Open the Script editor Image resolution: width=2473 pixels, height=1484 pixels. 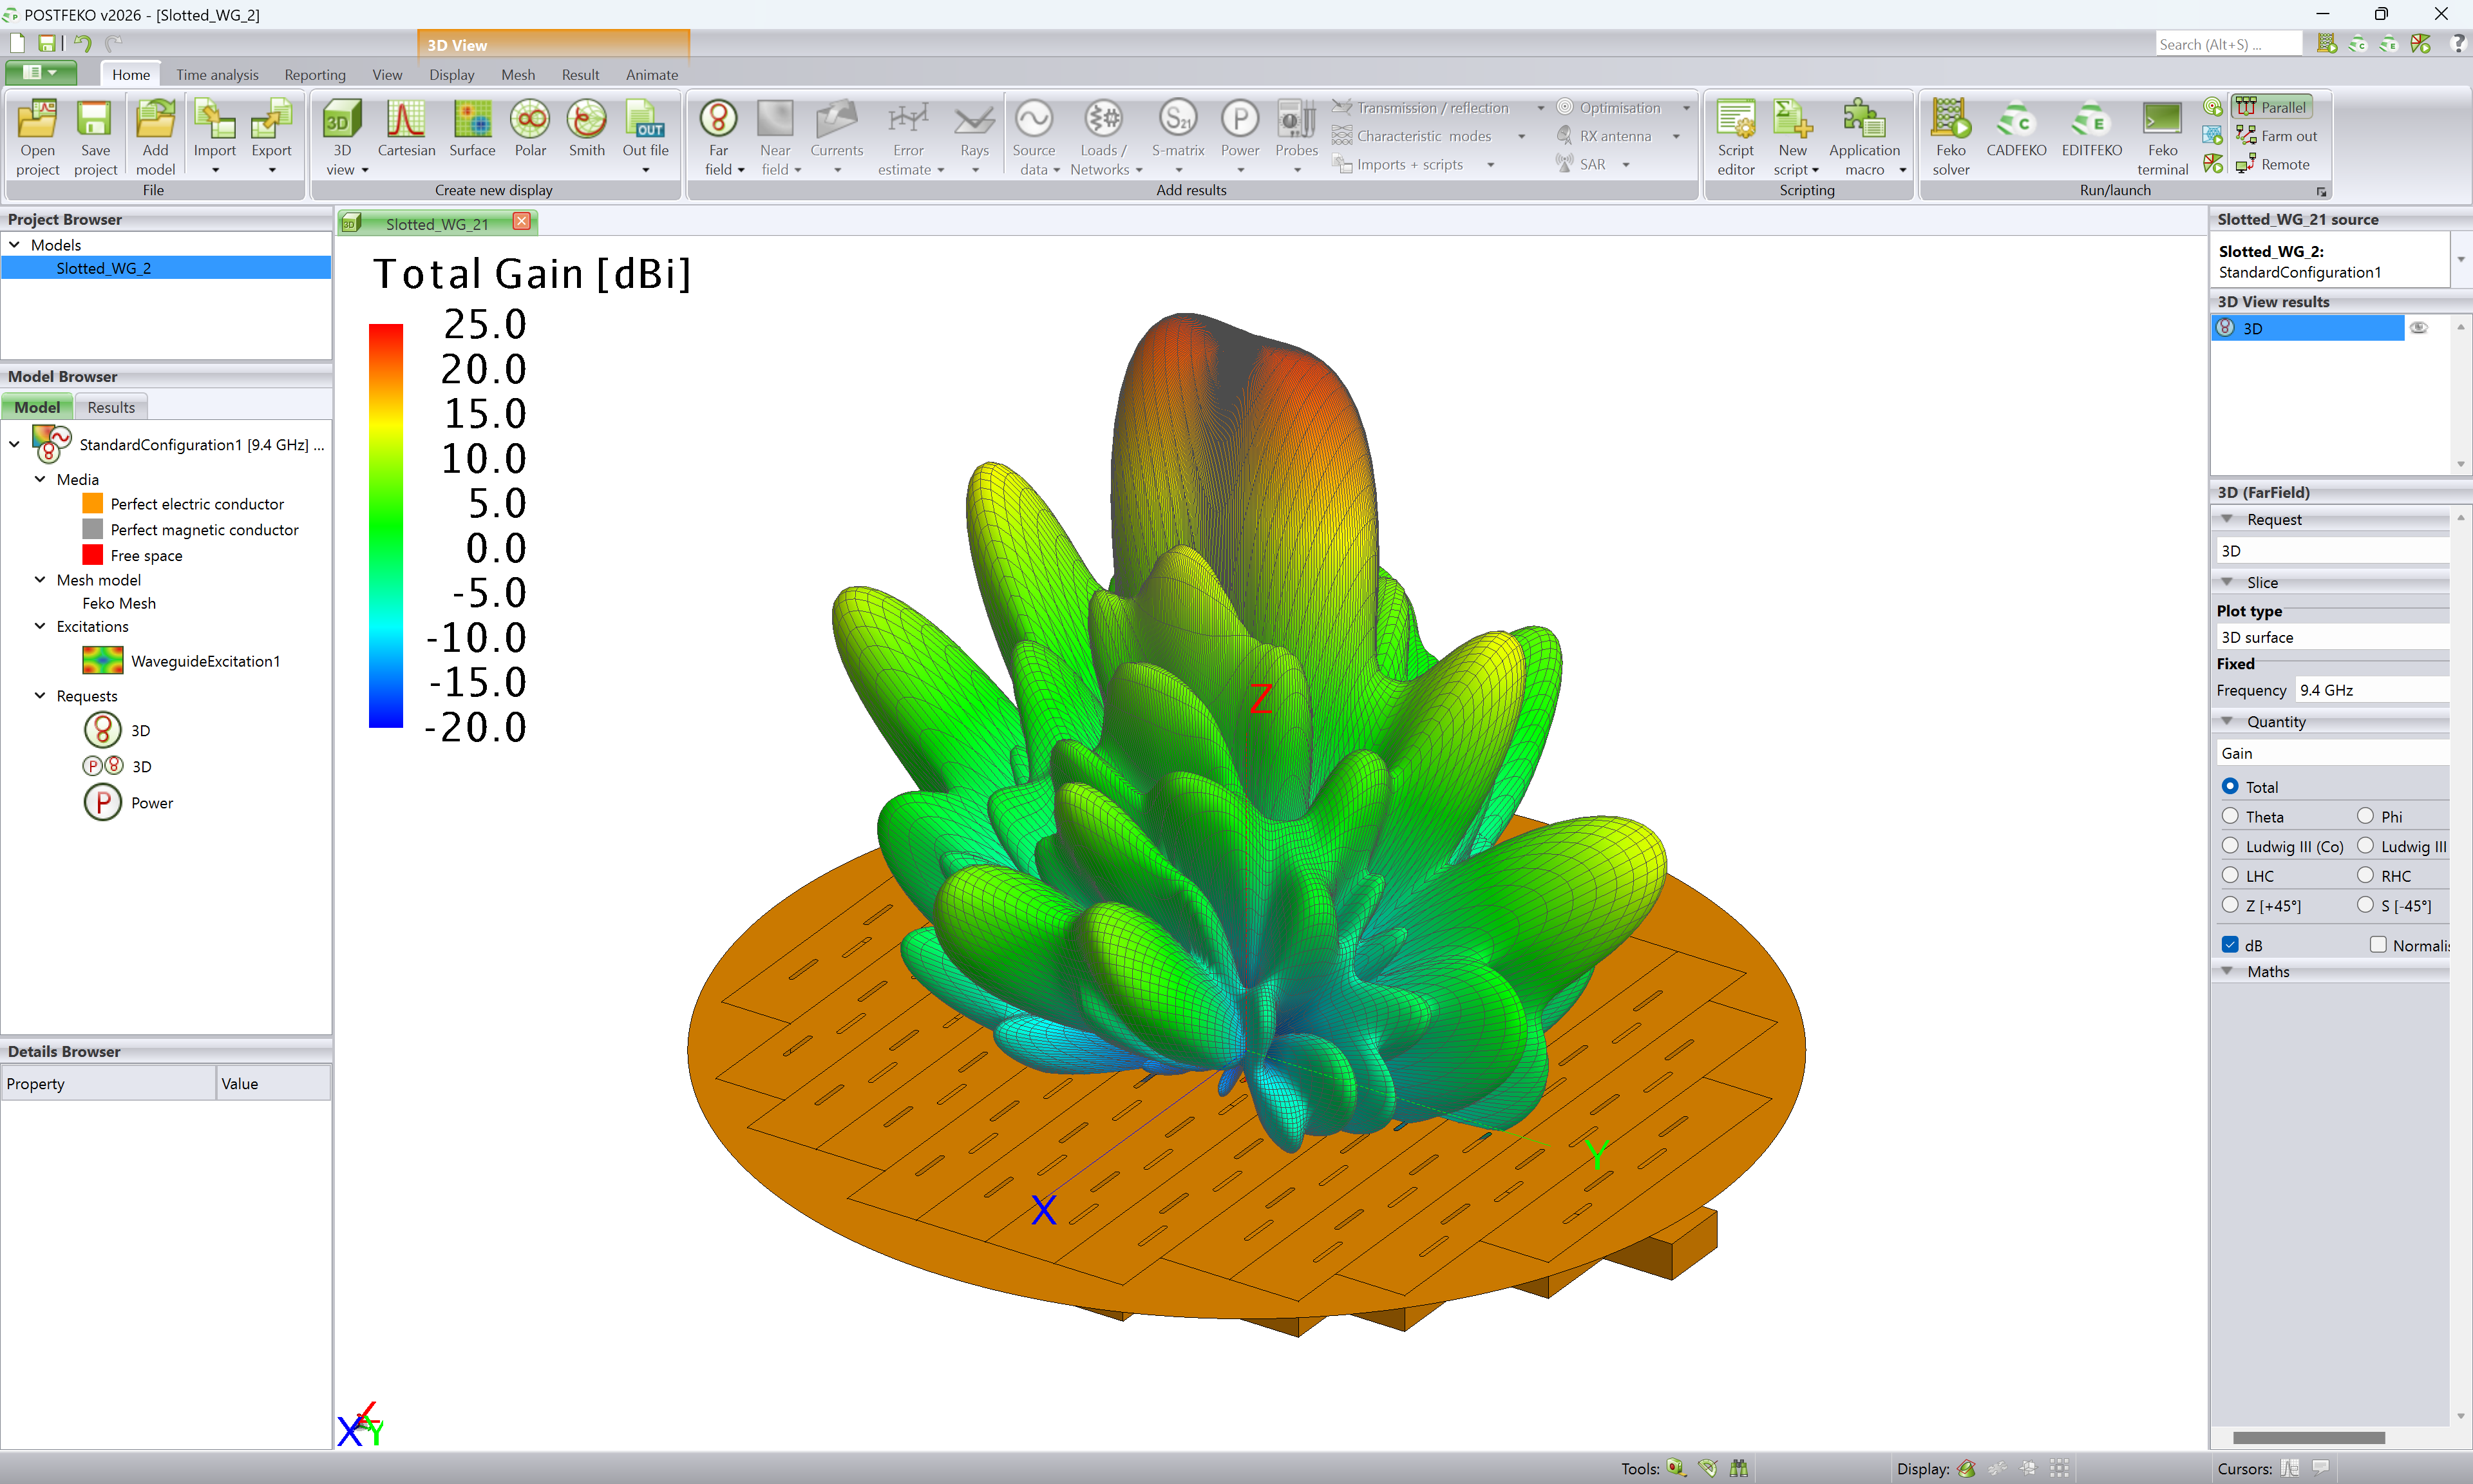tap(1736, 138)
